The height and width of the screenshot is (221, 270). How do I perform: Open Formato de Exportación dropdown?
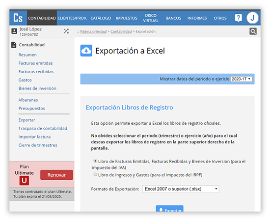[x=181, y=189]
